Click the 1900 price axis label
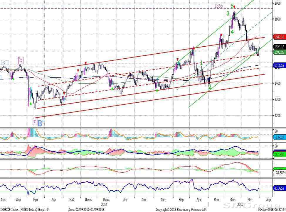Viewport: 286px width, 212px height. (277, 3)
